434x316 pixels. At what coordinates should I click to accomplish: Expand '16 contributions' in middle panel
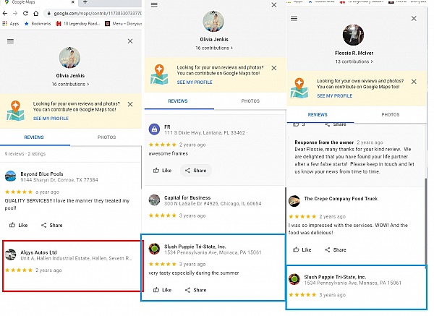(214, 48)
